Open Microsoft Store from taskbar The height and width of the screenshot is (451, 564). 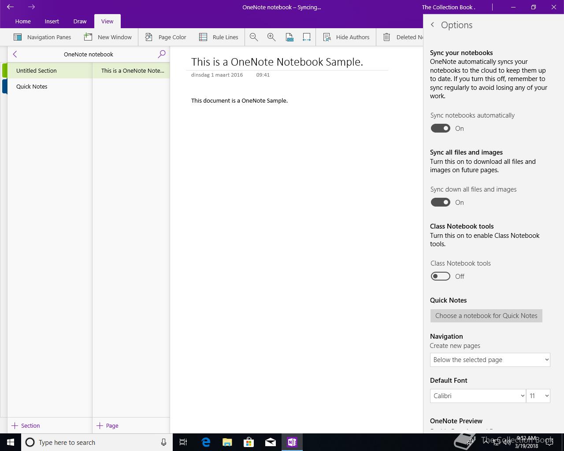[249, 442]
